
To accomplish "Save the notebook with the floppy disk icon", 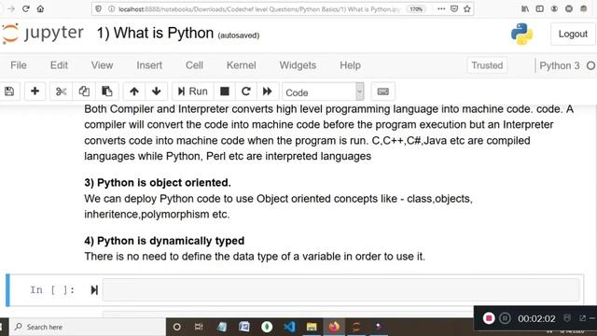I will pyautogui.click(x=9, y=91).
